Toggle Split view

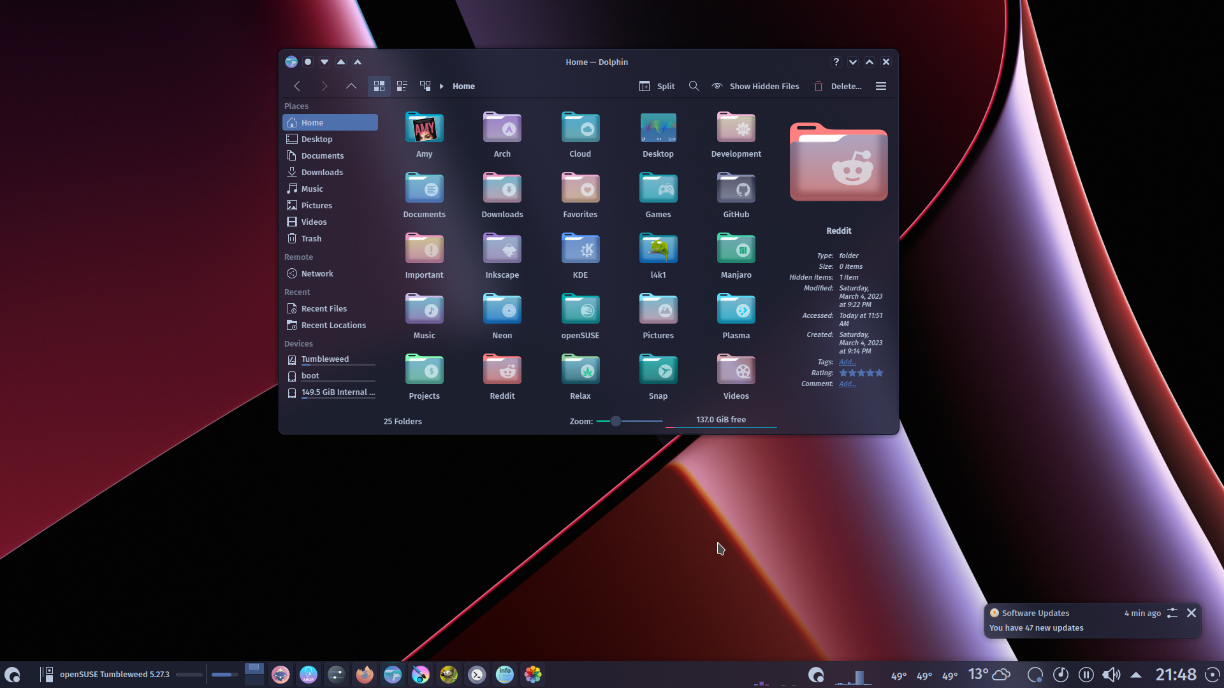tap(657, 86)
